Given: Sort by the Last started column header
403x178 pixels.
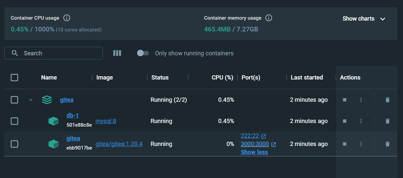Looking at the screenshot, I should (x=307, y=78).
